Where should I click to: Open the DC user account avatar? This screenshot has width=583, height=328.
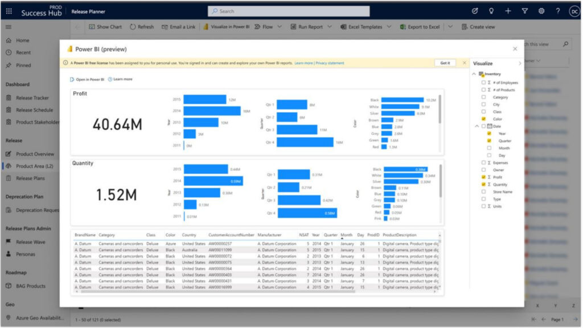click(574, 11)
